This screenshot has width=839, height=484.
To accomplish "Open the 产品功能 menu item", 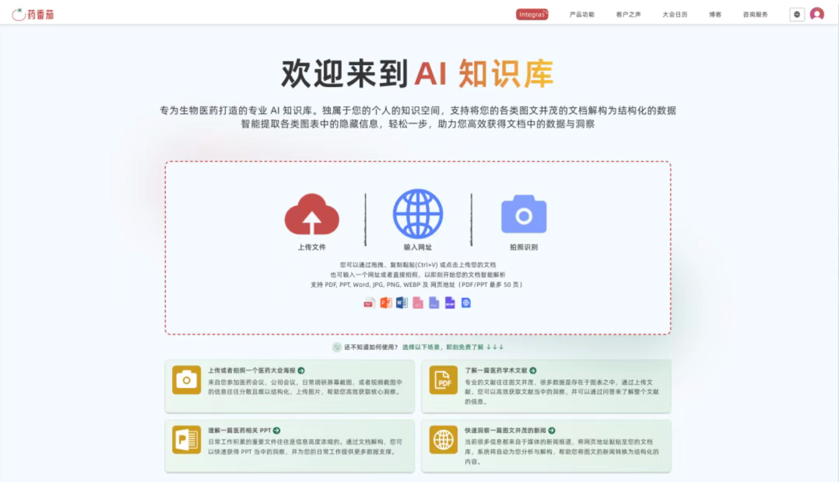I will [x=581, y=14].
